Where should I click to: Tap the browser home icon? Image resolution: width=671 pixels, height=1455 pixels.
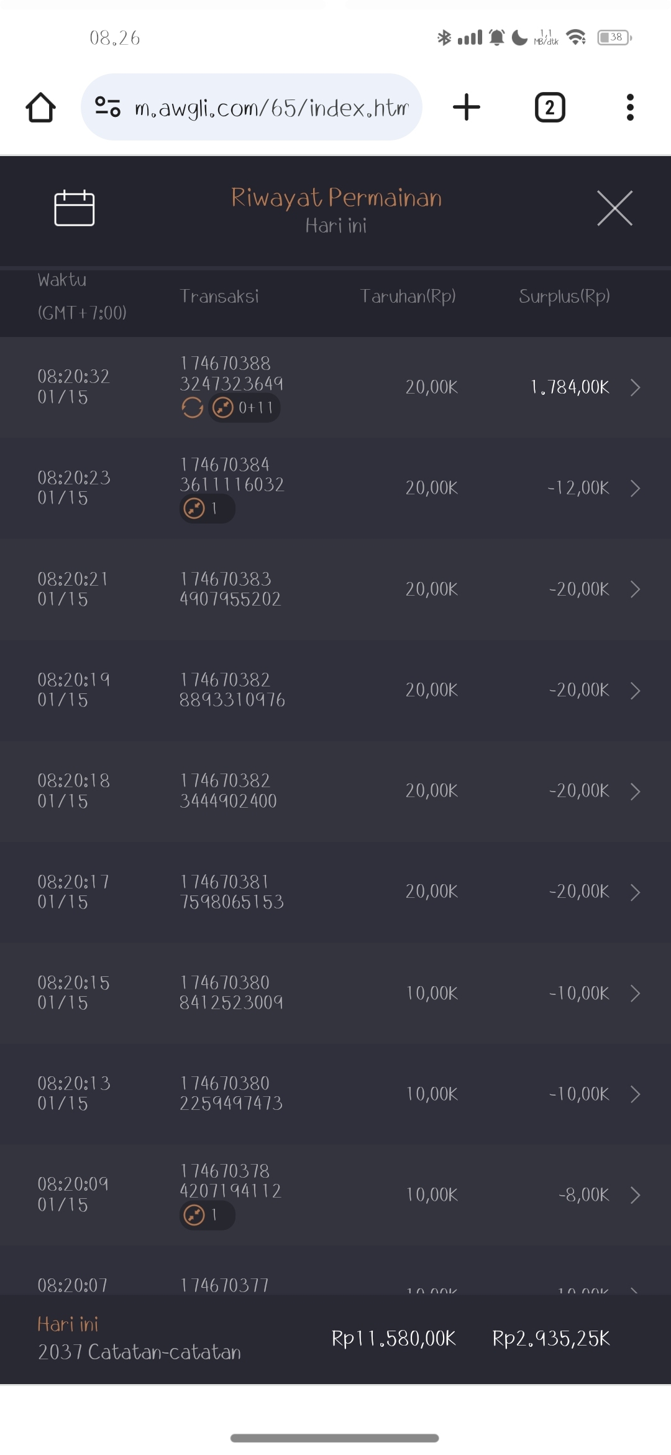click(41, 108)
